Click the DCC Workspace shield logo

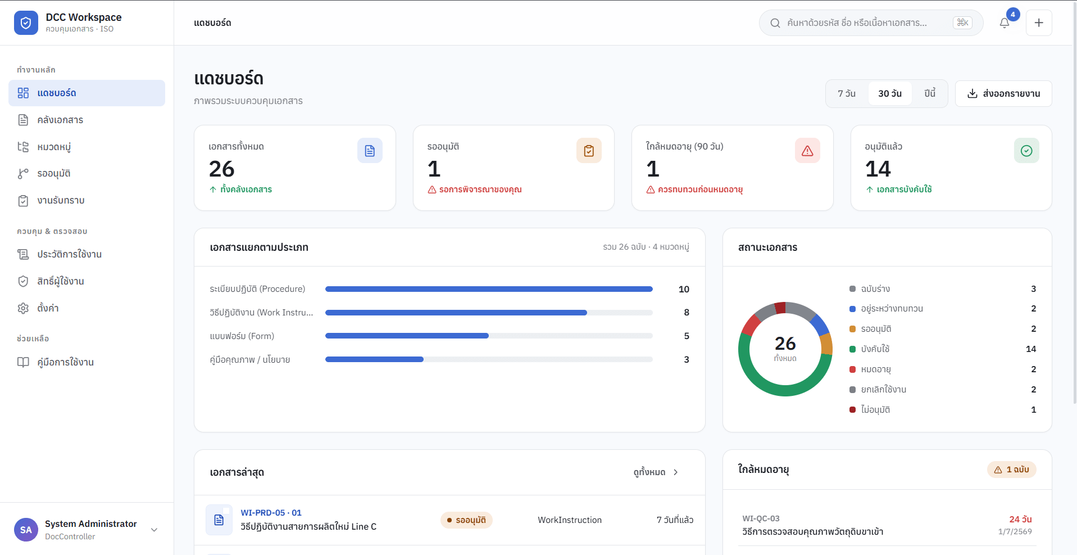pos(26,22)
